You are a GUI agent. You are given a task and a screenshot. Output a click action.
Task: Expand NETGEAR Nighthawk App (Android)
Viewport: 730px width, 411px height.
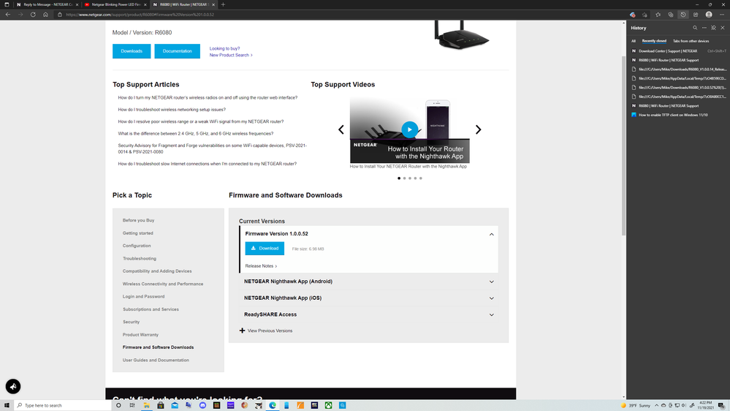tap(491, 282)
